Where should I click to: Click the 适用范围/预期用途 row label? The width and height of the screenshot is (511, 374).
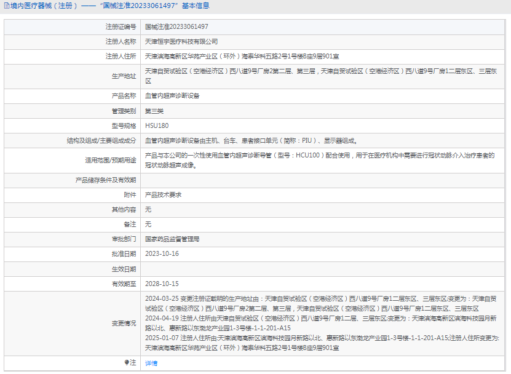111,161
